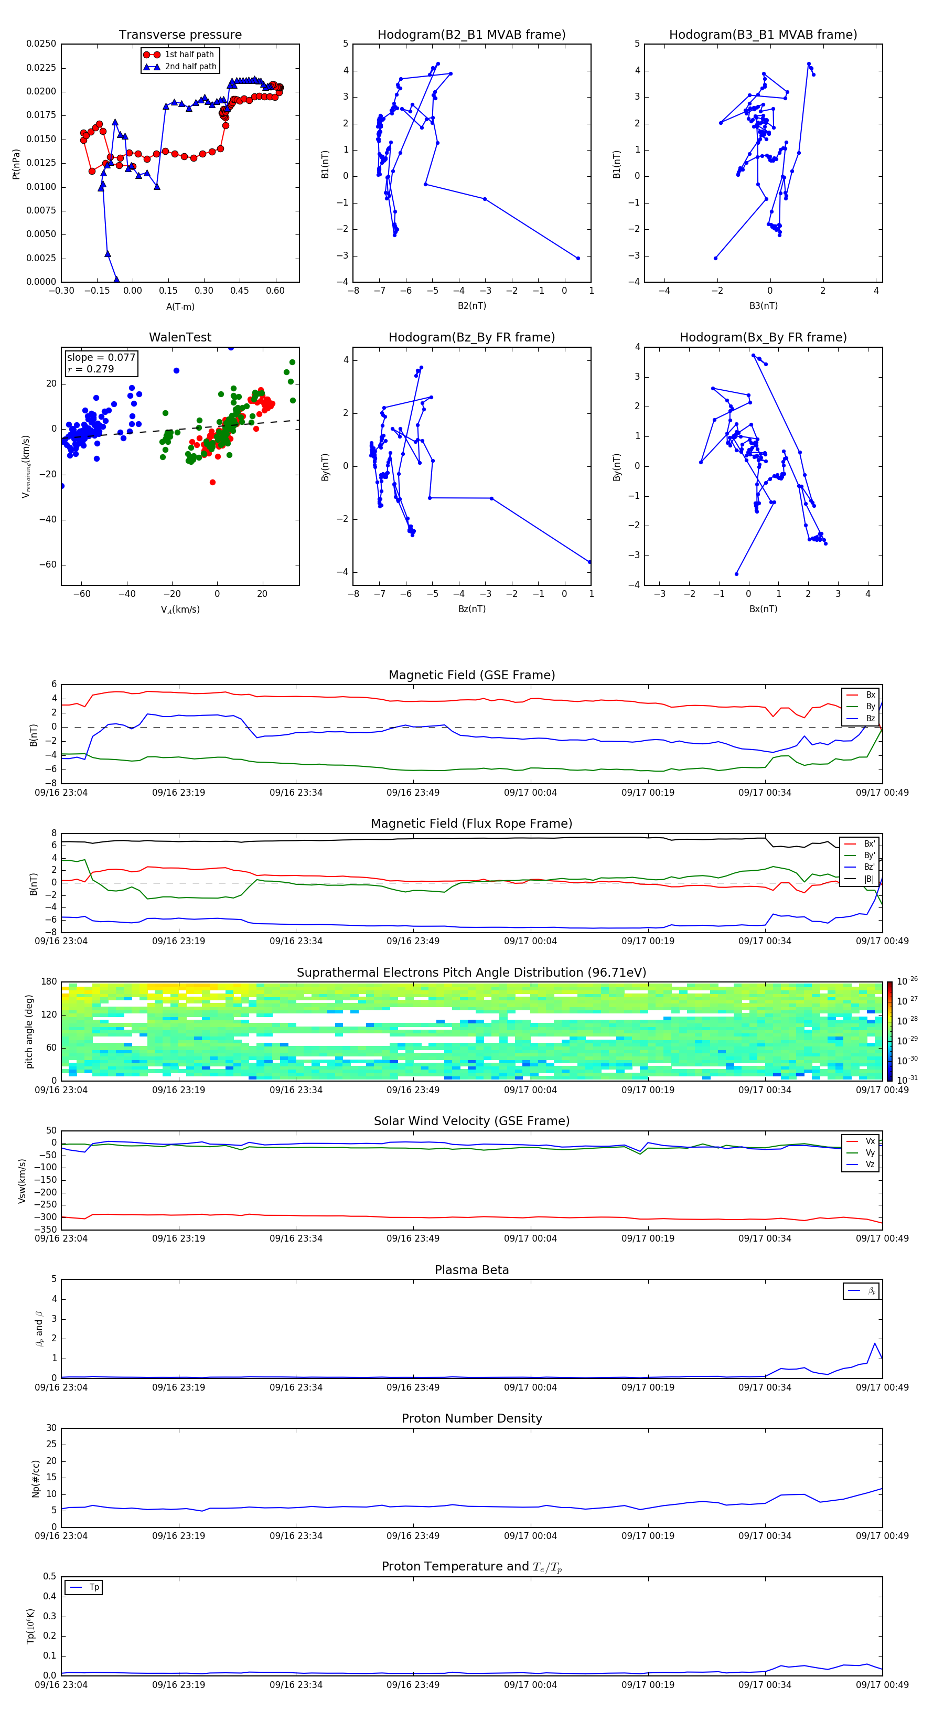Click the "B3(nT)" x-axis label
The height and width of the screenshot is (1731, 944).
click(x=763, y=306)
